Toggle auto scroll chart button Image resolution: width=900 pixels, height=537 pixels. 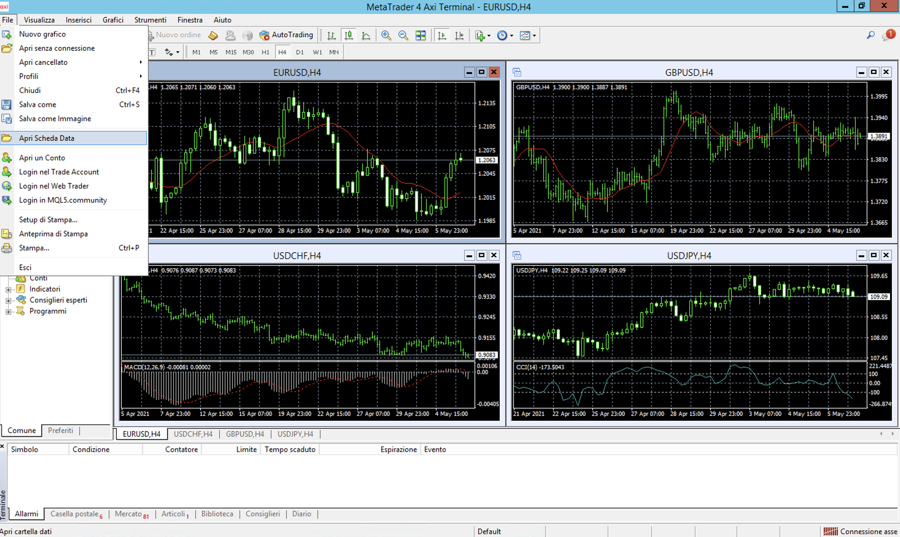tap(442, 36)
